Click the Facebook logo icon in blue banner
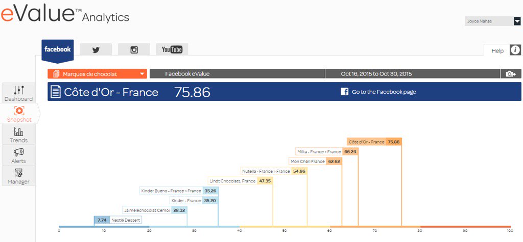 point(345,92)
